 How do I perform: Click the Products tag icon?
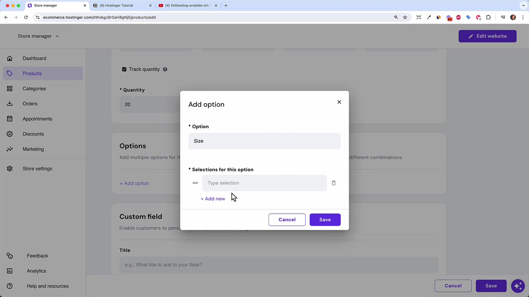coord(10,73)
